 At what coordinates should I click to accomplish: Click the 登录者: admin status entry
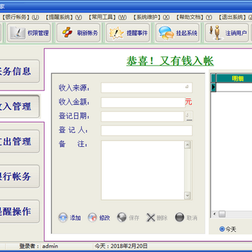tap(38, 246)
